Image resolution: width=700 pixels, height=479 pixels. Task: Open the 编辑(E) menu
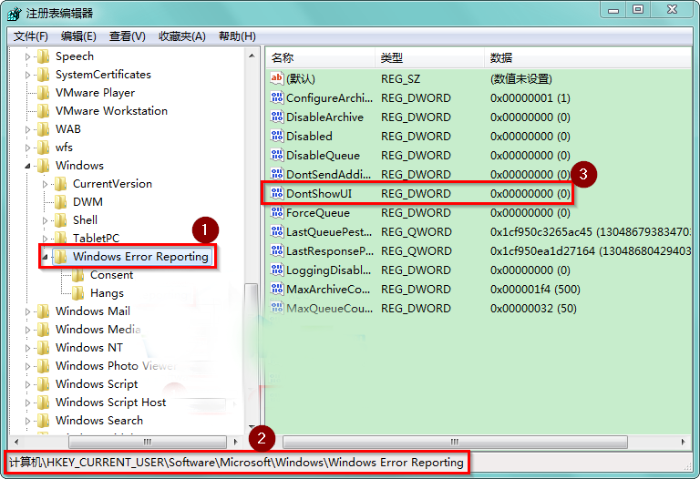tap(78, 36)
